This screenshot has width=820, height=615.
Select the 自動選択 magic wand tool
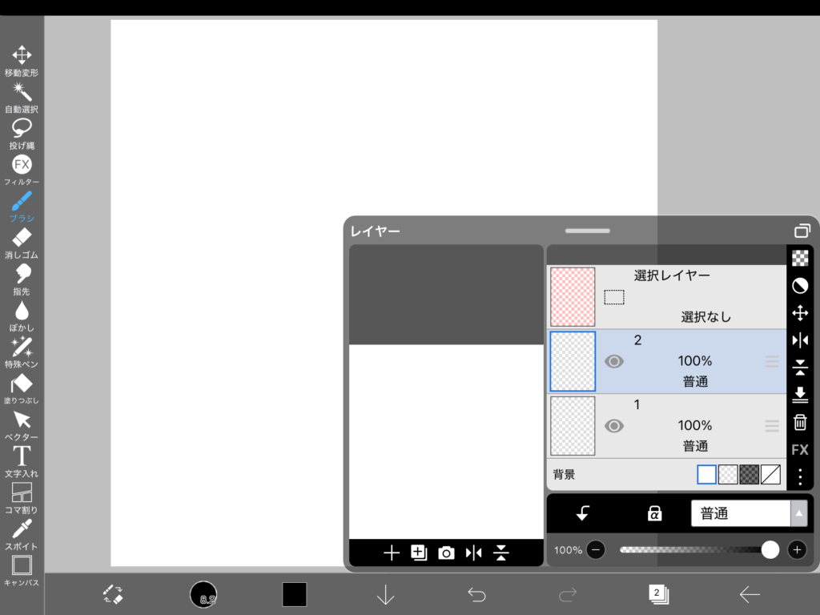pos(22,97)
